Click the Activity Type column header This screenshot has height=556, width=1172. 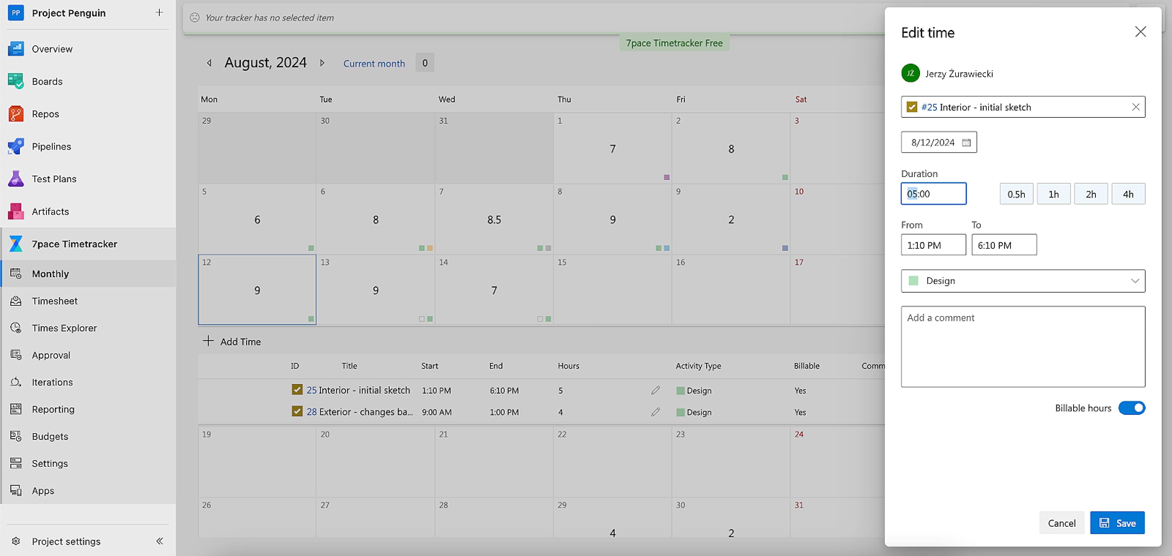(x=698, y=366)
